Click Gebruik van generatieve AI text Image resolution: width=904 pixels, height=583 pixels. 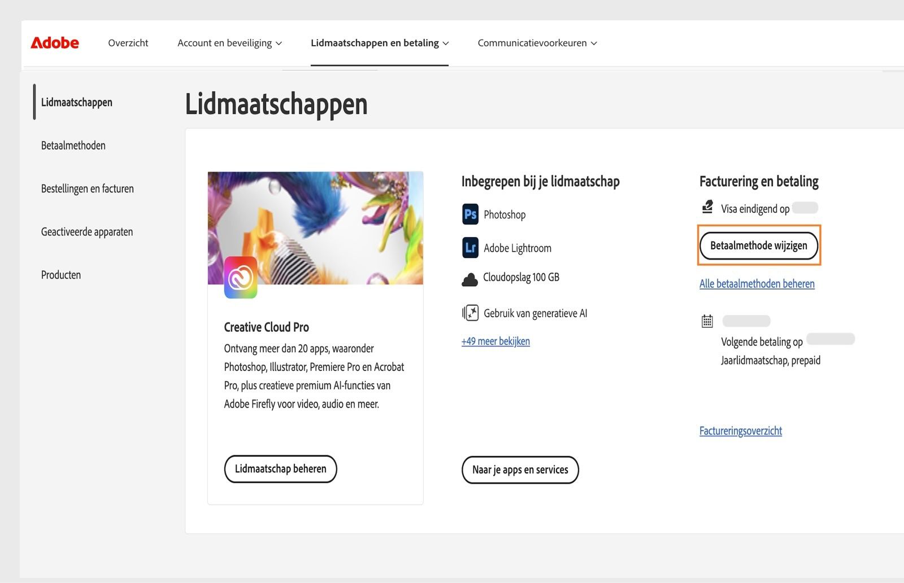[536, 313]
